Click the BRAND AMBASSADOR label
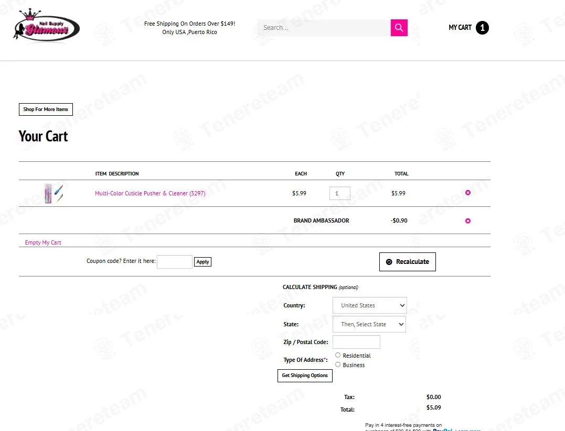The height and width of the screenshot is (431, 565). (x=322, y=220)
